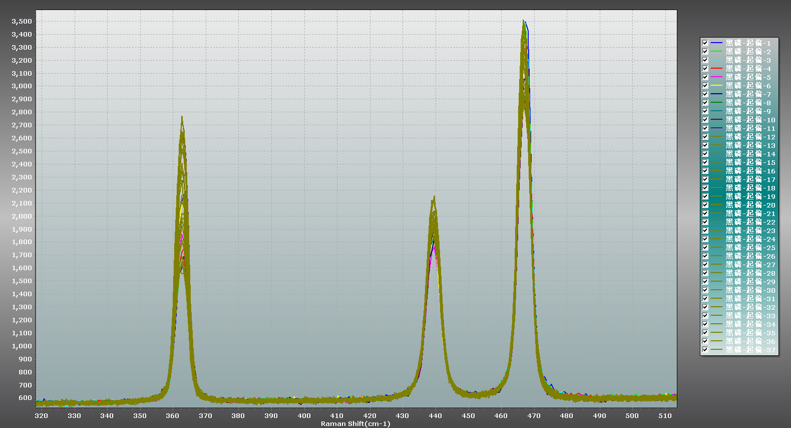Screen dimensions: 791x428
Task: Click the Raman Shift(cm-1) axis title
Action: pyautogui.click(x=355, y=424)
